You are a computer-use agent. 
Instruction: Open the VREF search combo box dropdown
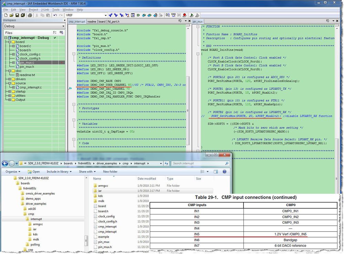pyautogui.click(x=105, y=15)
